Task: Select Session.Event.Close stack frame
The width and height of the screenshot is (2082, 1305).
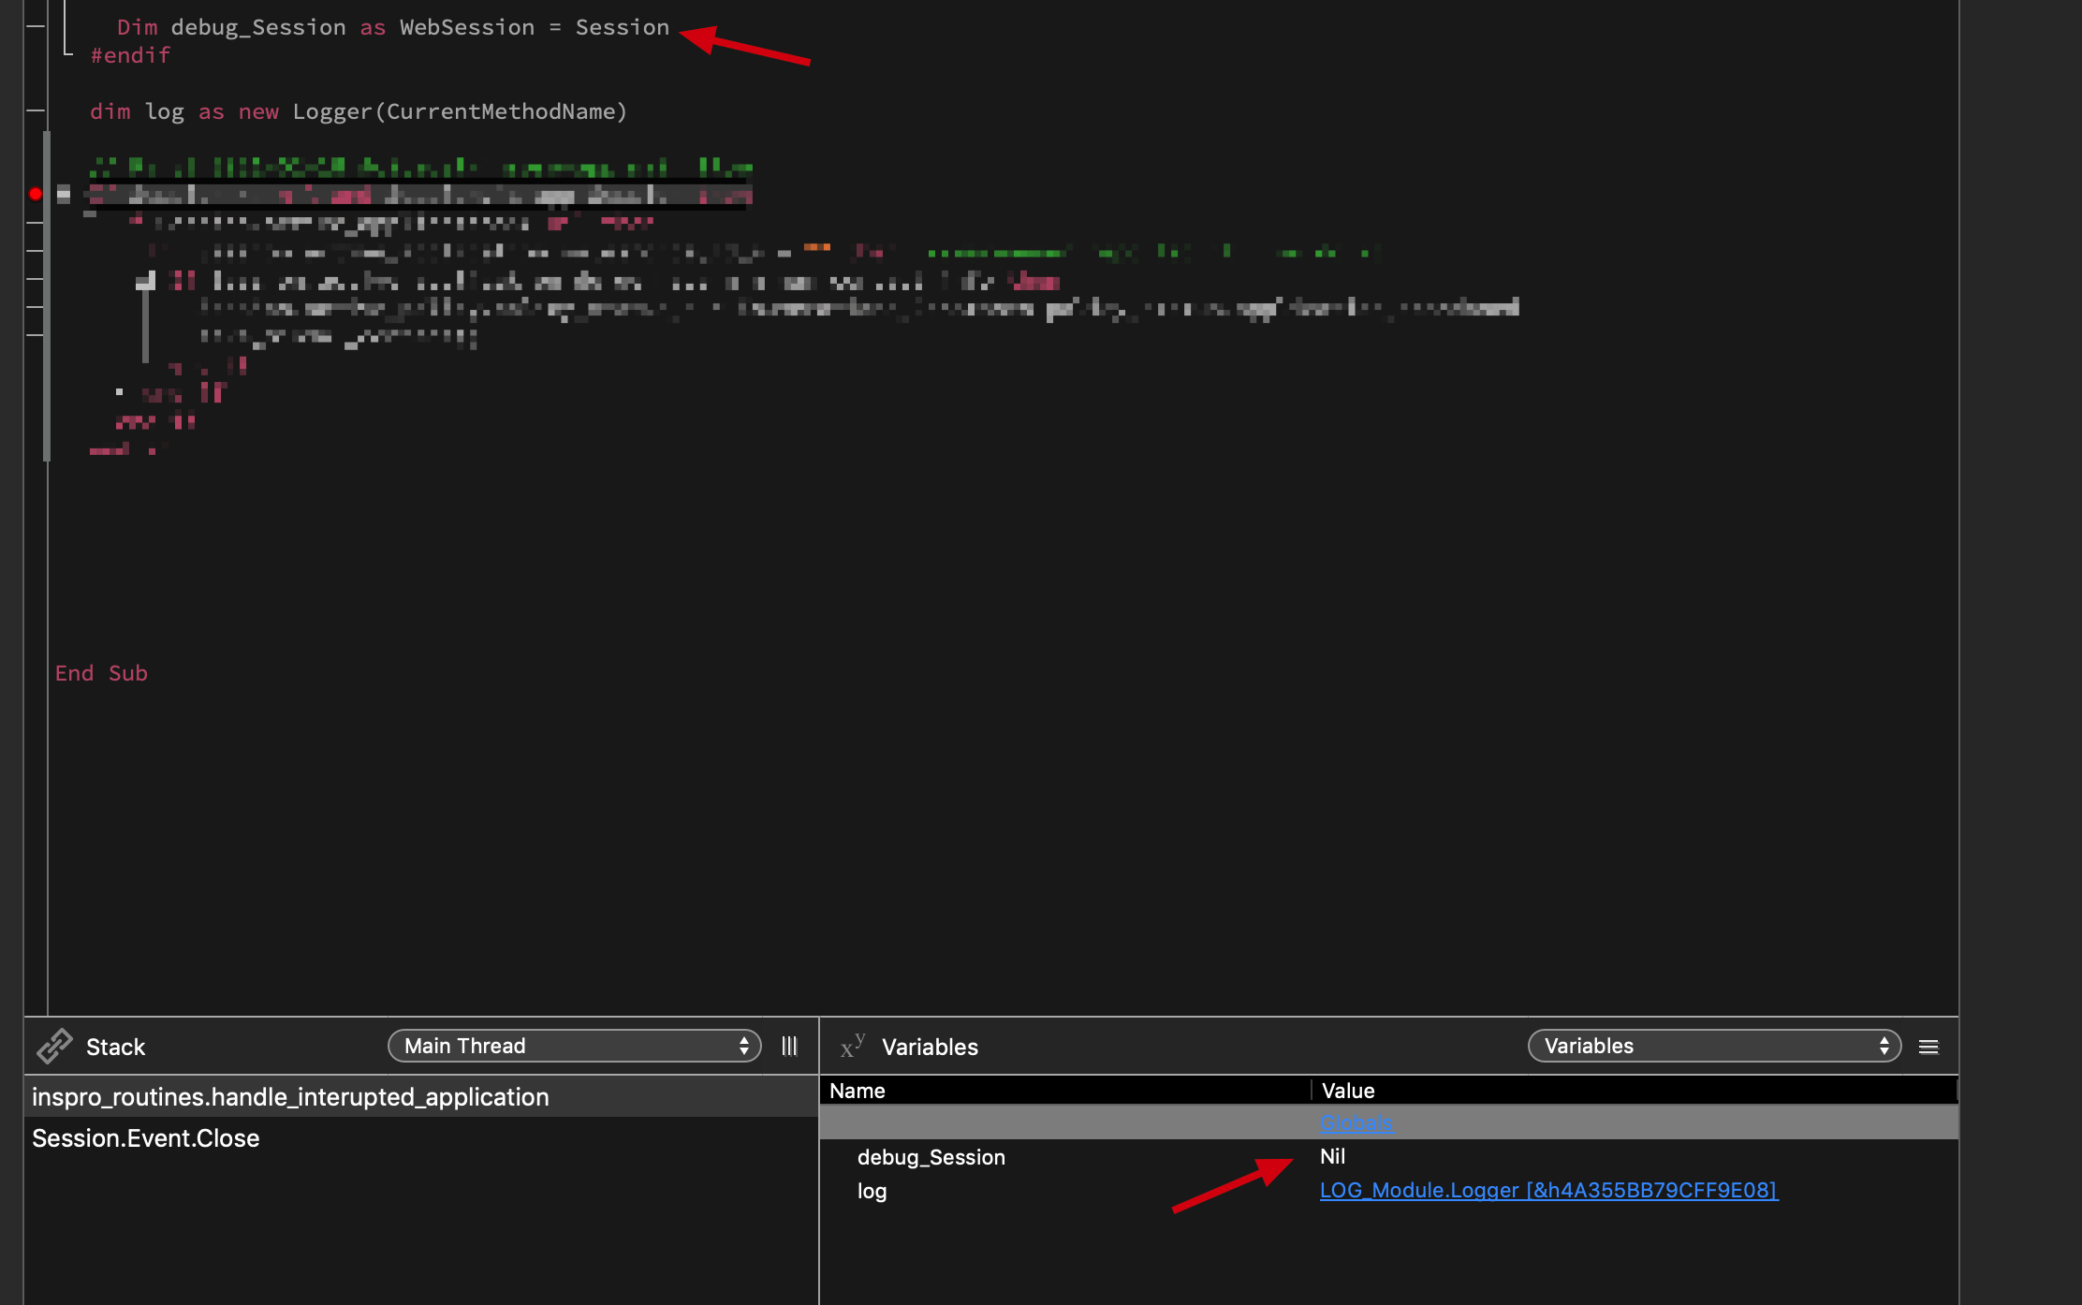Action: 146,1138
